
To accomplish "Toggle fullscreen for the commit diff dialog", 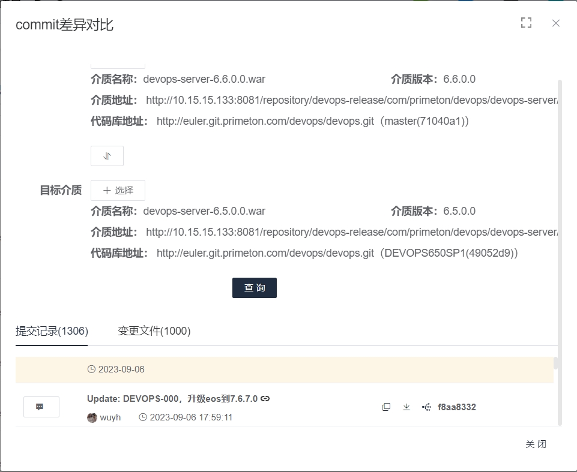I will coord(526,23).
